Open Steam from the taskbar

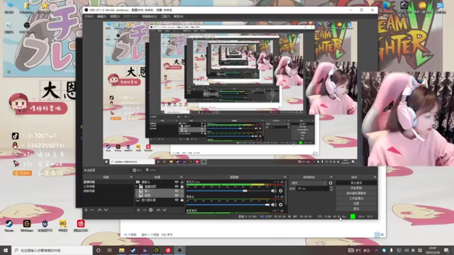[x=133, y=250]
